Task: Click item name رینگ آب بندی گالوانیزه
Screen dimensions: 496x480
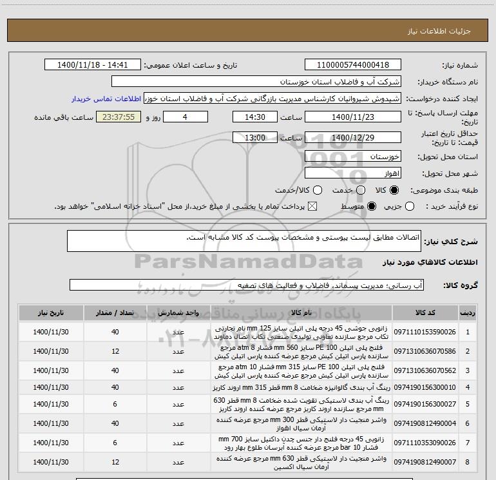Action: coord(301,387)
